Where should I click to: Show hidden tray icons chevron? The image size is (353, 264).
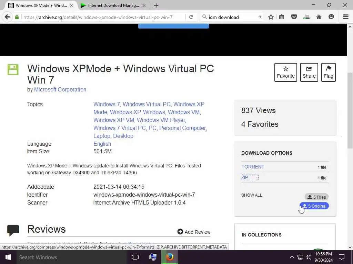[292, 257]
